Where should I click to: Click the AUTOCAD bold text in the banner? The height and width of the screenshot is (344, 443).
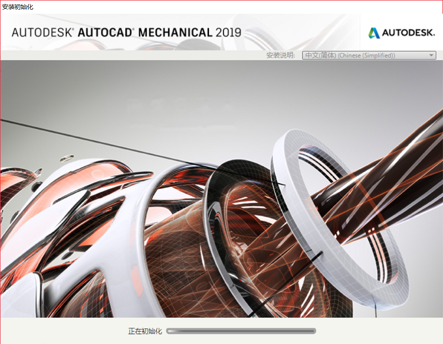pyautogui.click(x=105, y=33)
